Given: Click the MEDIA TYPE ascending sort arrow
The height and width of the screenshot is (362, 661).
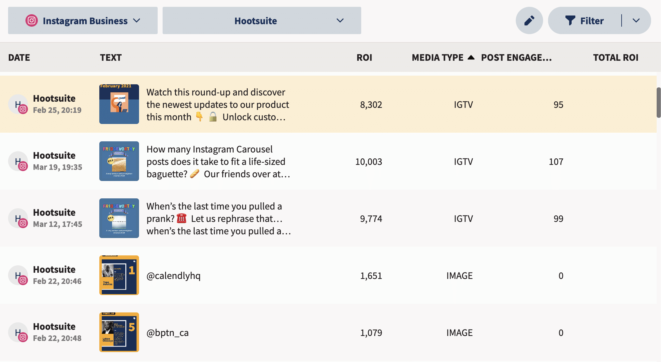Looking at the screenshot, I should tap(471, 57).
